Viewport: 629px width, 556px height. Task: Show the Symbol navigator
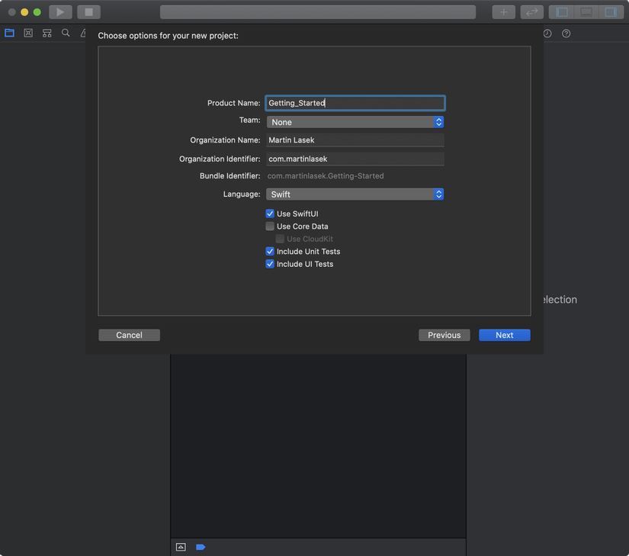point(47,34)
